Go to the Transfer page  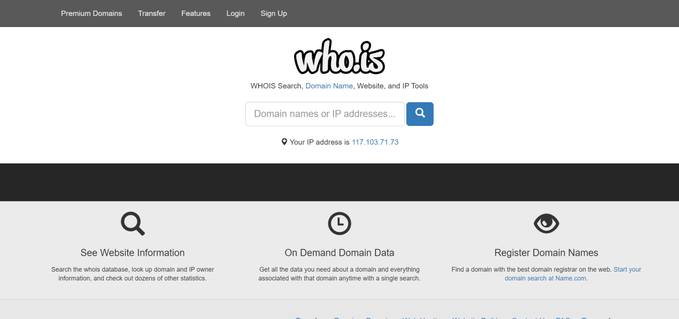coord(152,13)
